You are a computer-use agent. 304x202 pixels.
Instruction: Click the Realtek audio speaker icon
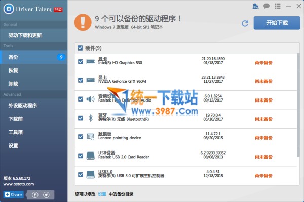[90, 99]
